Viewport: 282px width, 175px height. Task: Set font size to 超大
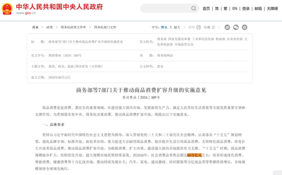(x=177, y=27)
